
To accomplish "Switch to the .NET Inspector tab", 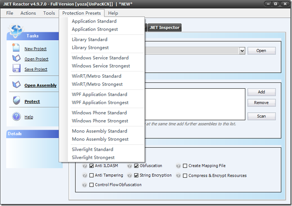I will [x=164, y=28].
